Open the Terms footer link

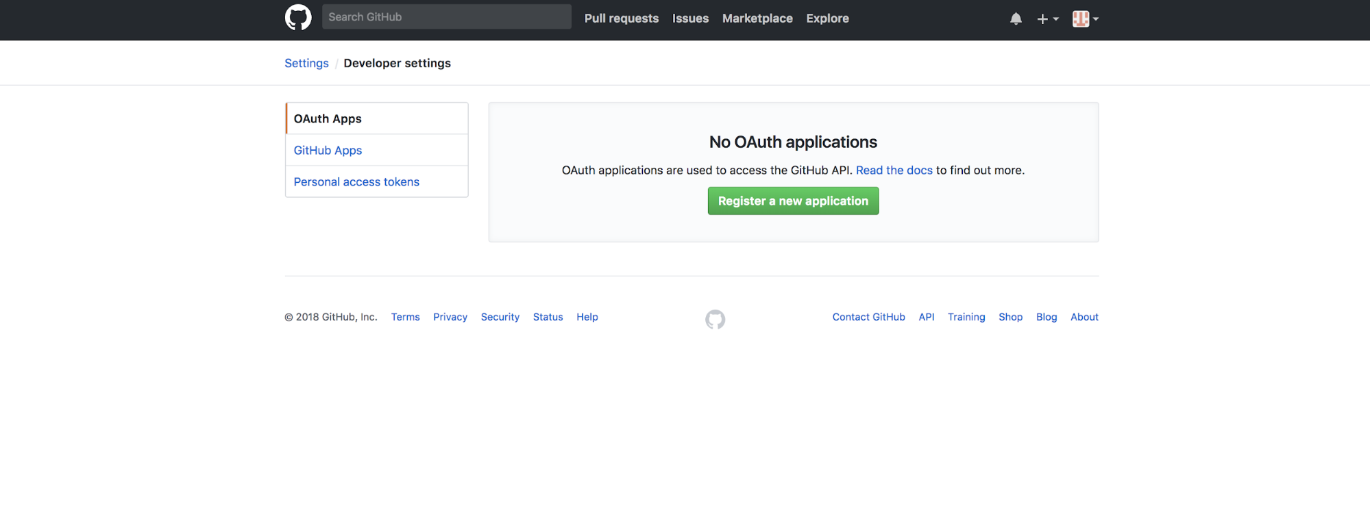[x=405, y=317]
